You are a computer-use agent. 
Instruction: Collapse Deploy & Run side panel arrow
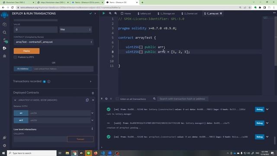[95, 13]
